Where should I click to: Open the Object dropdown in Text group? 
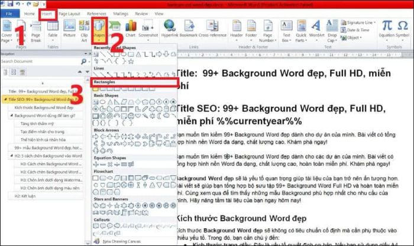[x=351, y=38]
